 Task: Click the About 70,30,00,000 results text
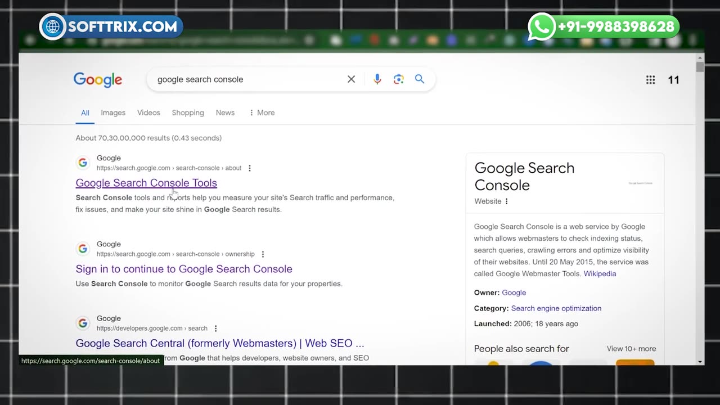click(148, 138)
